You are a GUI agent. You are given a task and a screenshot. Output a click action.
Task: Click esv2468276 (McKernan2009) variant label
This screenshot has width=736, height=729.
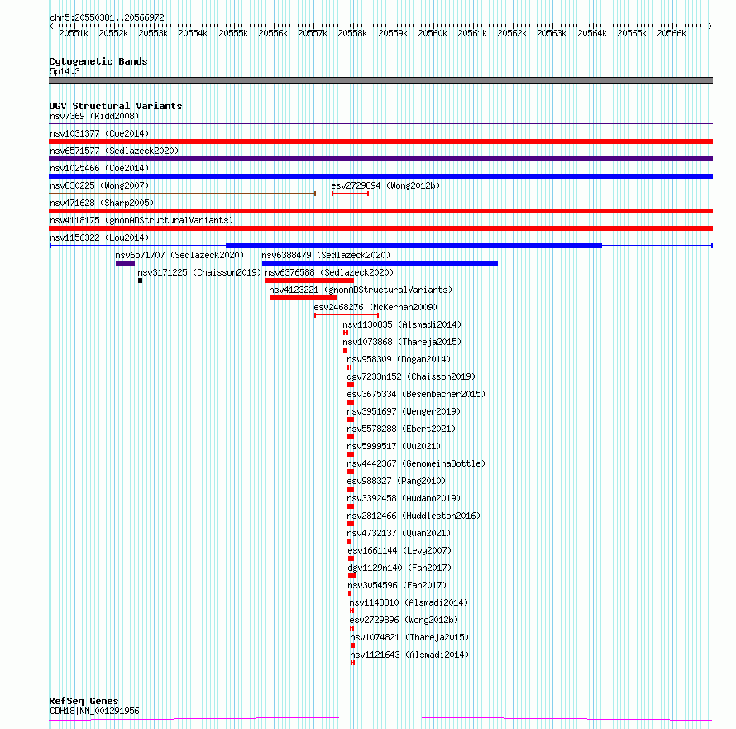click(x=375, y=307)
